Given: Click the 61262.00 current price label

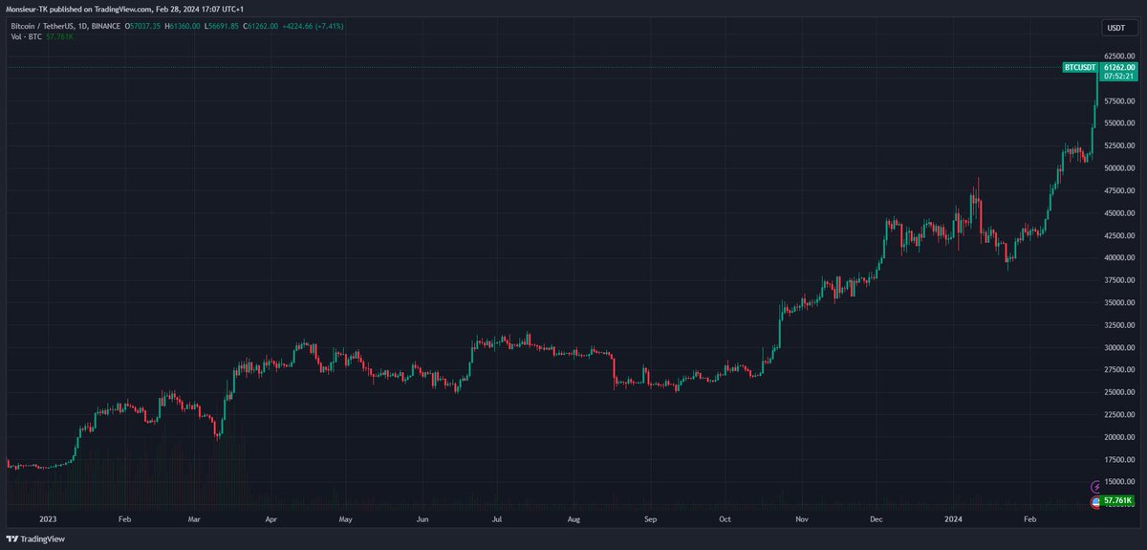Looking at the screenshot, I should tap(1118, 68).
